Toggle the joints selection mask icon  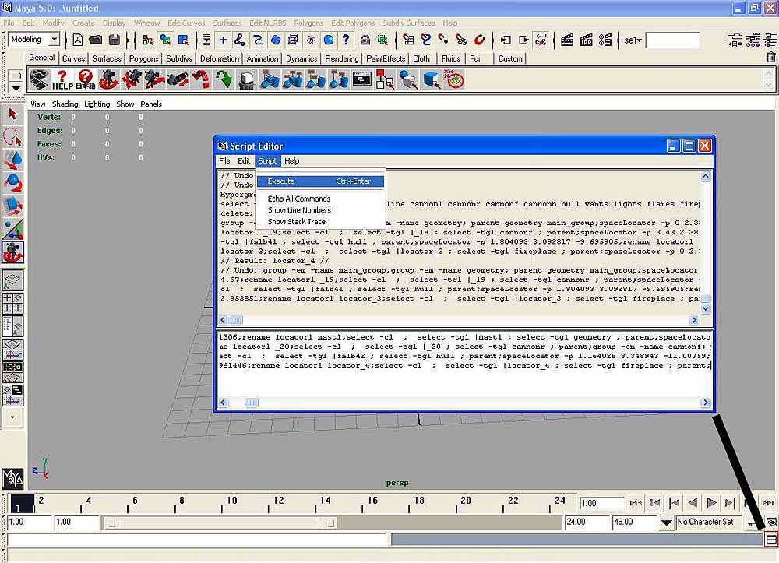point(240,40)
